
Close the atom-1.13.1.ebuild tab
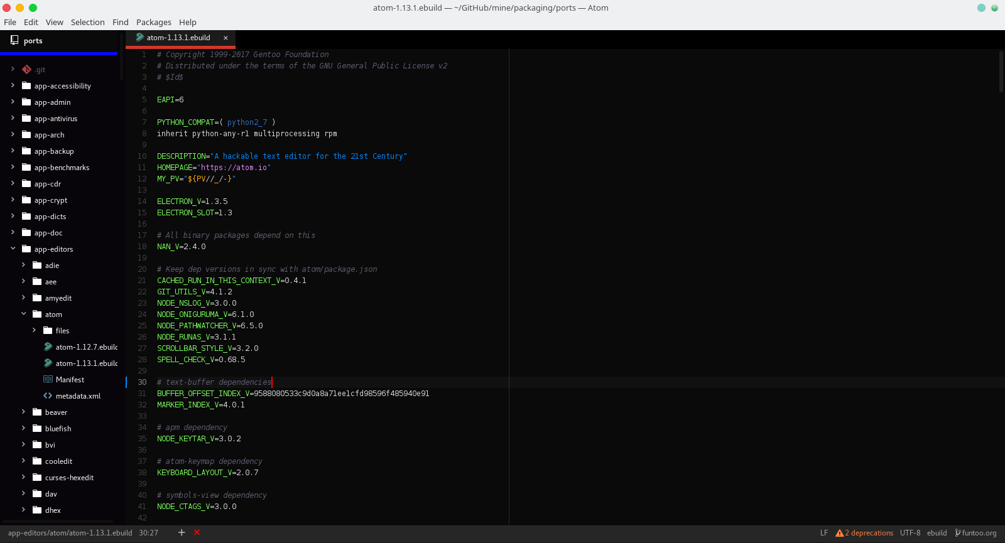pos(225,38)
